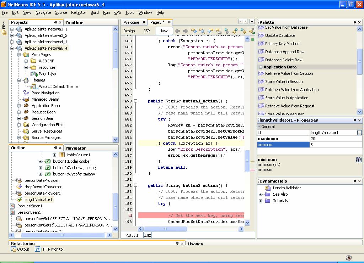Select button2:Zachowaj osobę in Outline
364x263 pixels.
click(74, 168)
